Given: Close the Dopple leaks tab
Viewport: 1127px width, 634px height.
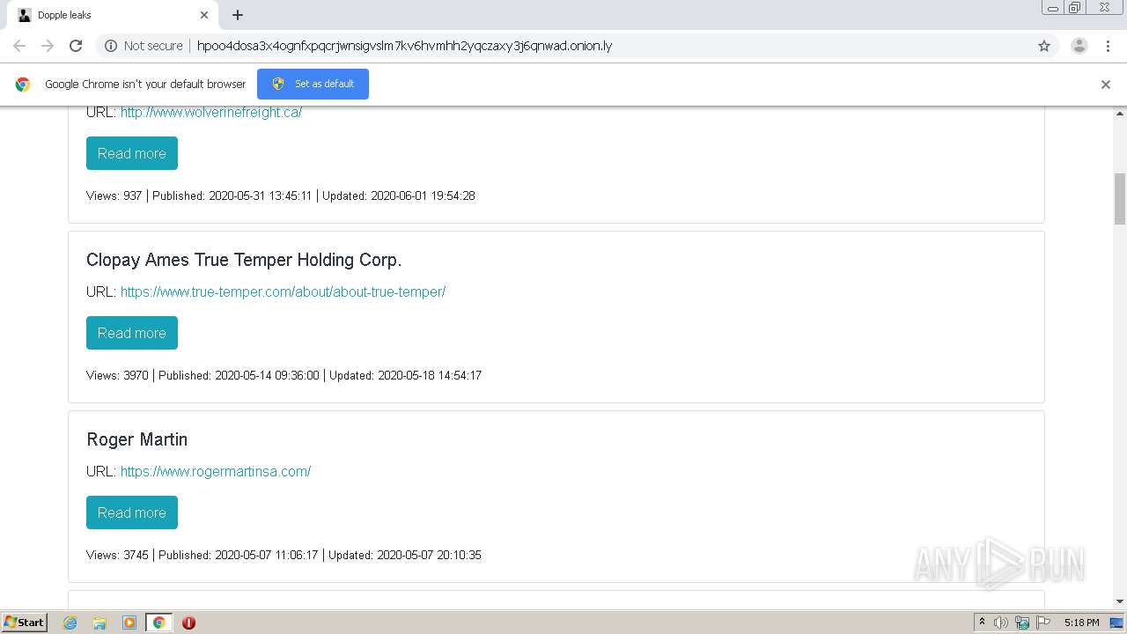Looking at the screenshot, I should [x=204, y=15].
